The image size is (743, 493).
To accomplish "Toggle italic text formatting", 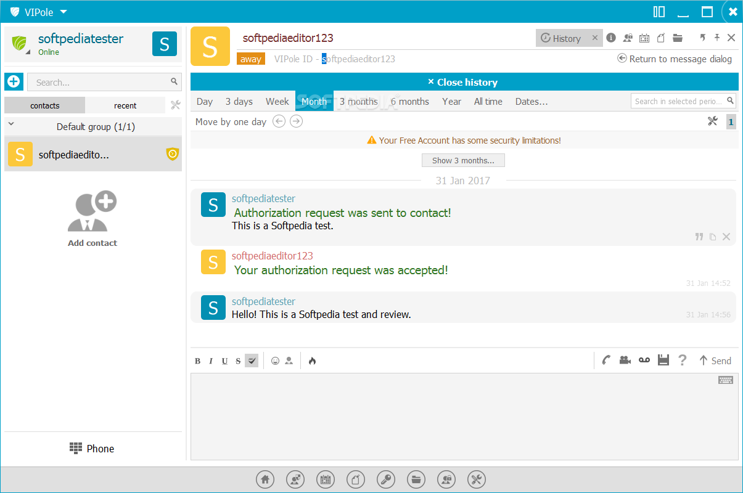I will pyautogui.click(x=211, y=361).
